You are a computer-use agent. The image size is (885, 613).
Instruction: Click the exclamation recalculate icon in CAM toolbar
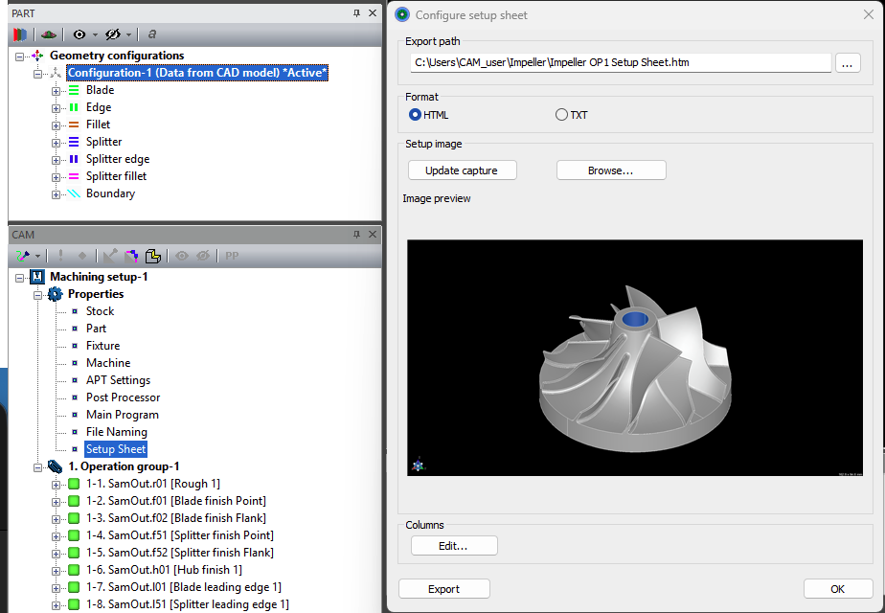[60, 256]
